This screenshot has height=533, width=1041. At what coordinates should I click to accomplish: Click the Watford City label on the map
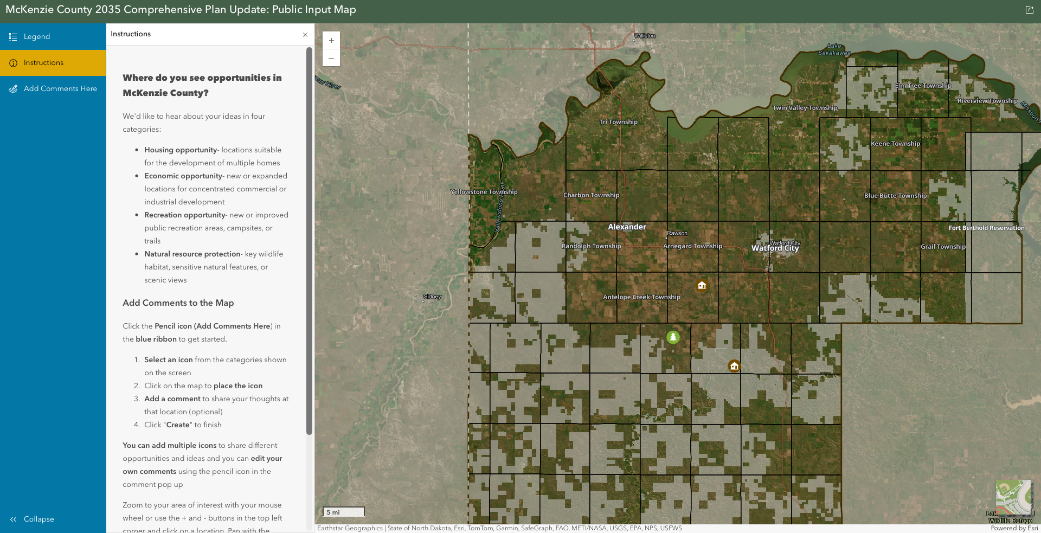[775, 248]
